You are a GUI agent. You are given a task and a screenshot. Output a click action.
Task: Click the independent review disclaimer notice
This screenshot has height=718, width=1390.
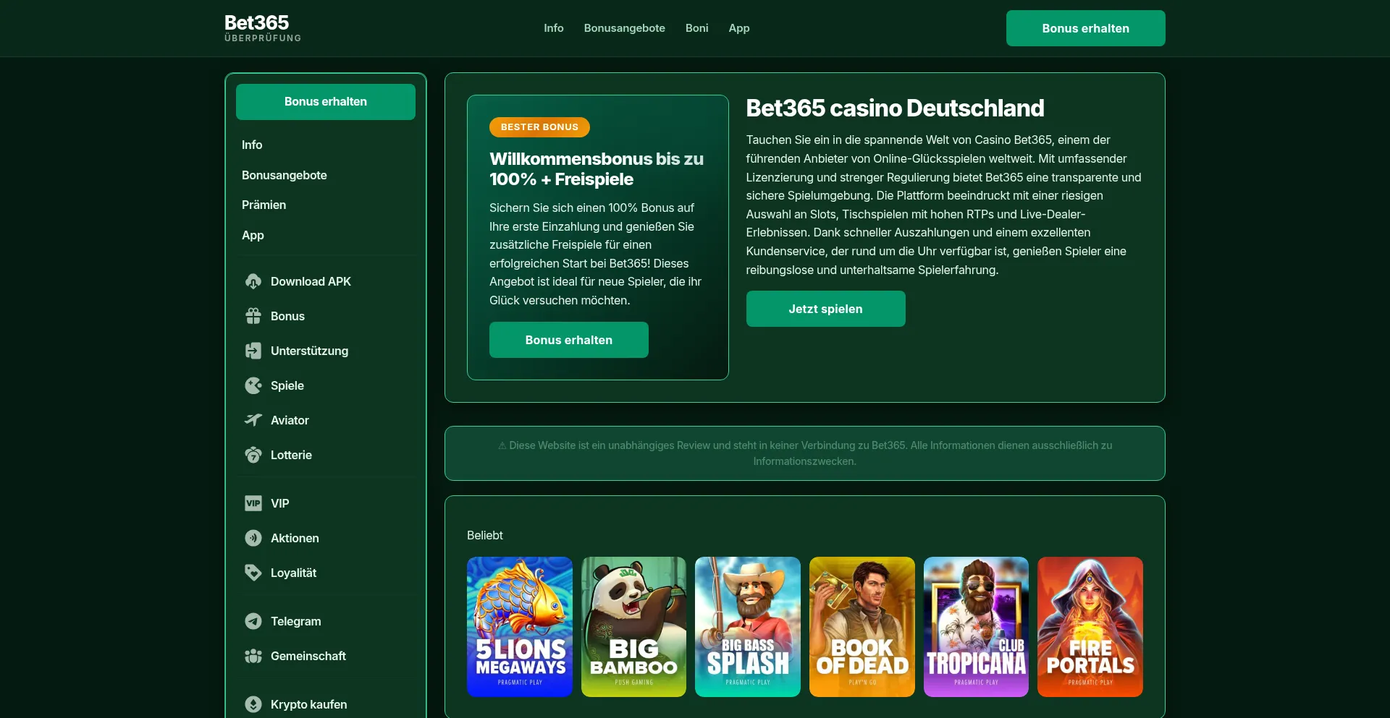point(805,453)
